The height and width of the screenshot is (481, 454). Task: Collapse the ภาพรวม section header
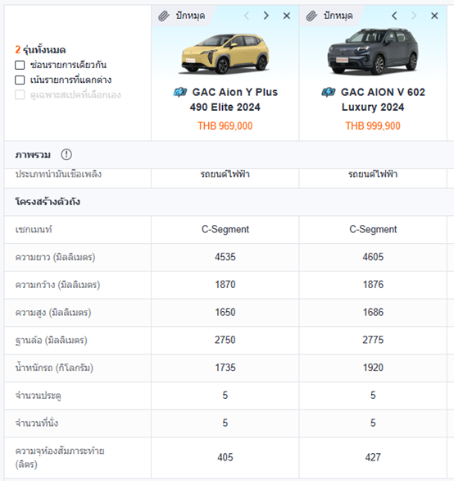(x=229, y=154)
